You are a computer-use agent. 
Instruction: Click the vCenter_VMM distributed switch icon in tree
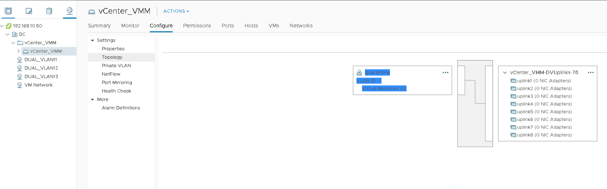(25, 51)
